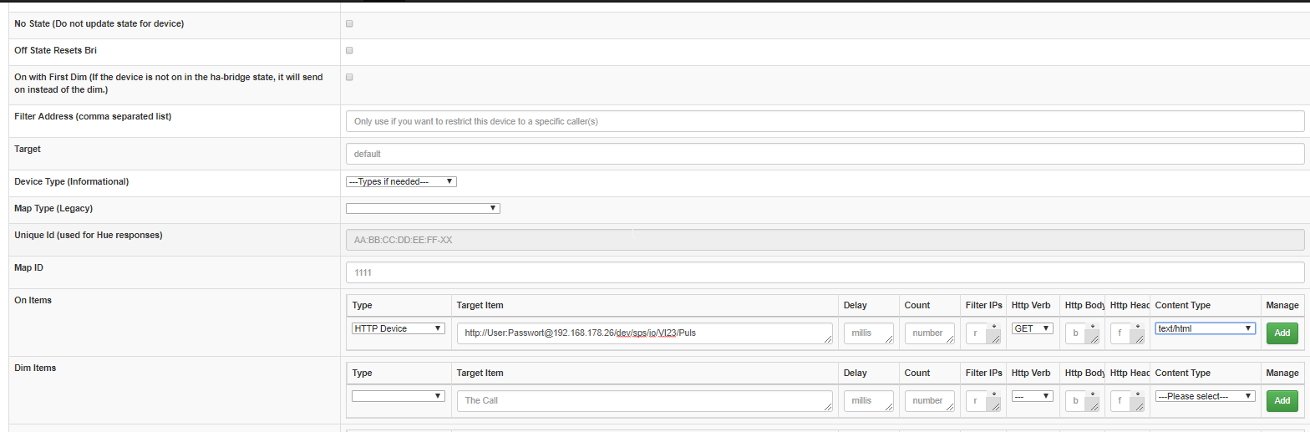This screenshot has height=432, width=1310.
Task: Click the Dim Items Count number field
Action: (x=929, y=400)
